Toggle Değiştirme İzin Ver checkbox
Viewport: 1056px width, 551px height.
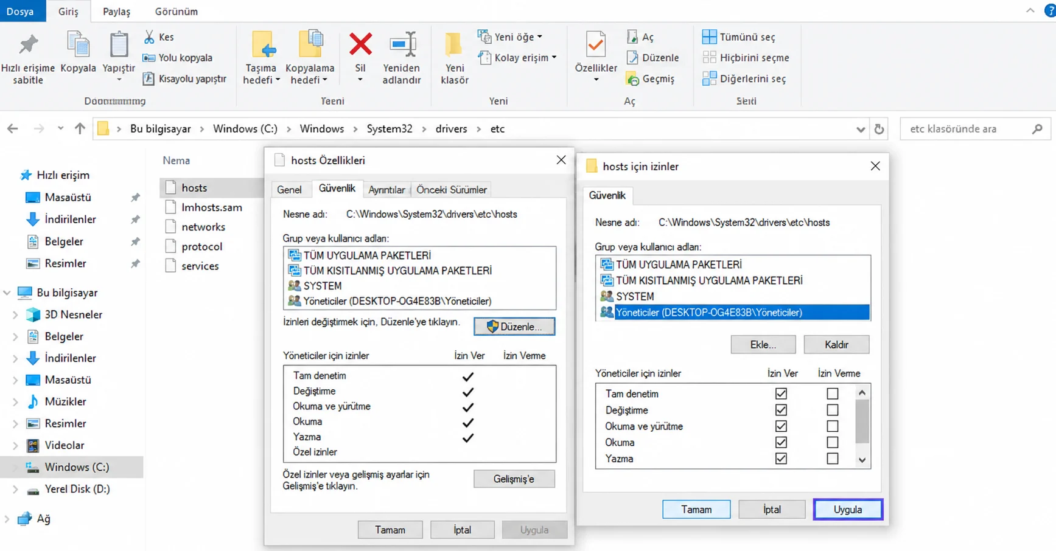coord(781,410)
